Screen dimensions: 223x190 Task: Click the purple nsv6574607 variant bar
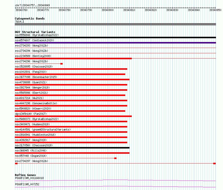coord(115,43)
